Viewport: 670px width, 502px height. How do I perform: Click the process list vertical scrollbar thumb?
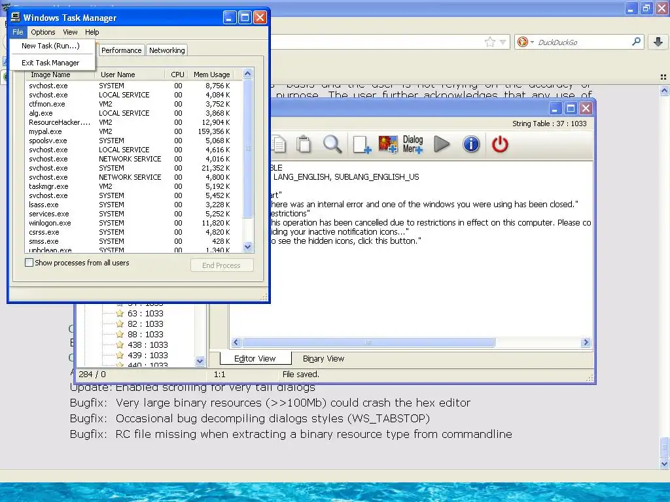(x=248, y=148)
